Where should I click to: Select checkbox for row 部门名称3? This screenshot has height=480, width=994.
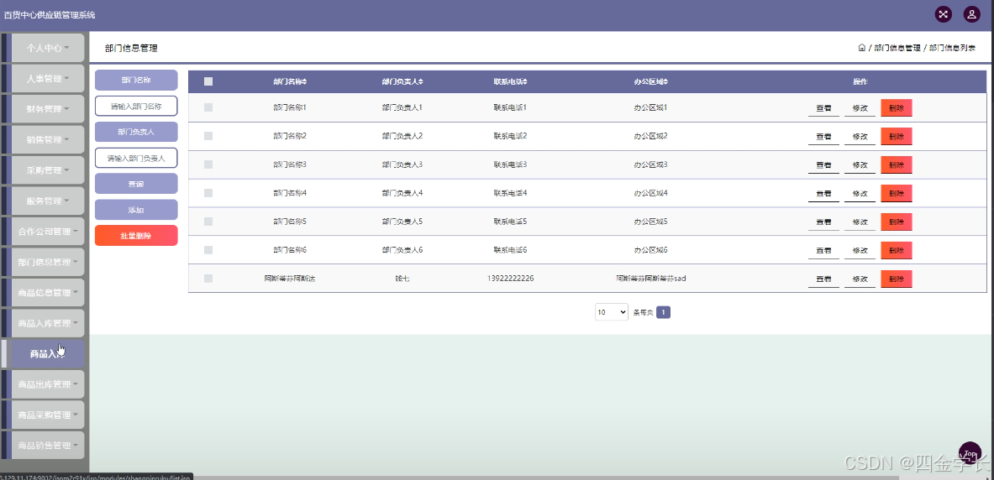point(208,164)
